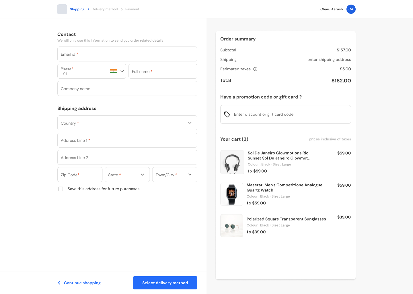The image size is (413, 294).
Task: Click the breadcrumb chevron before Payment
Action: point(122,9)
